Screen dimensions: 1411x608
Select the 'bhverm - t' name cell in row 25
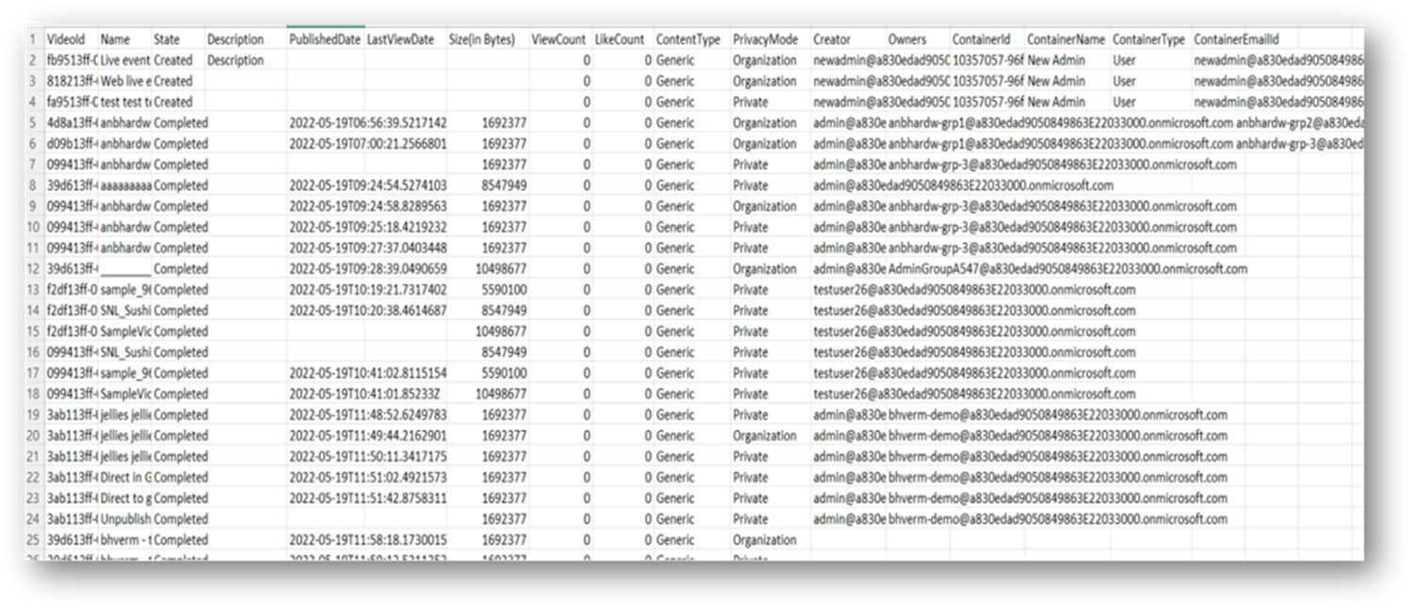[x=124, y=540]
